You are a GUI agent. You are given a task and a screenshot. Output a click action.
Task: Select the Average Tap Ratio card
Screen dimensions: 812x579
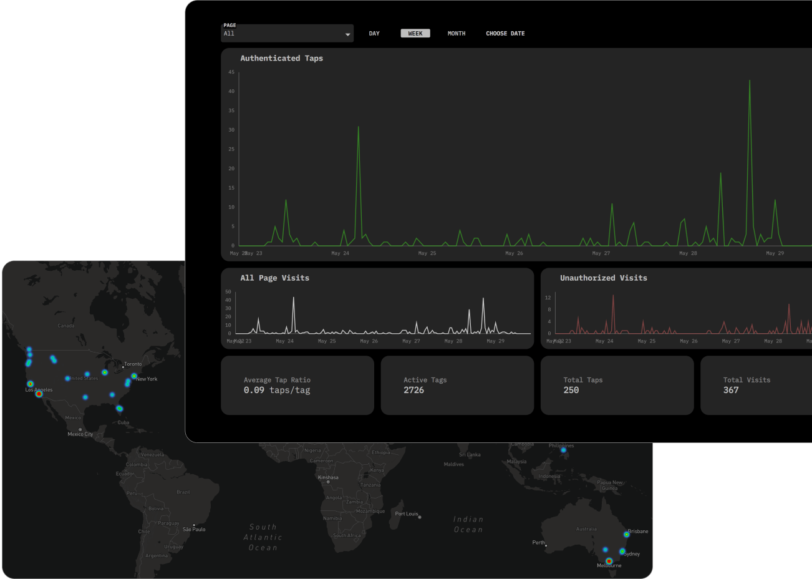[297, 385]
